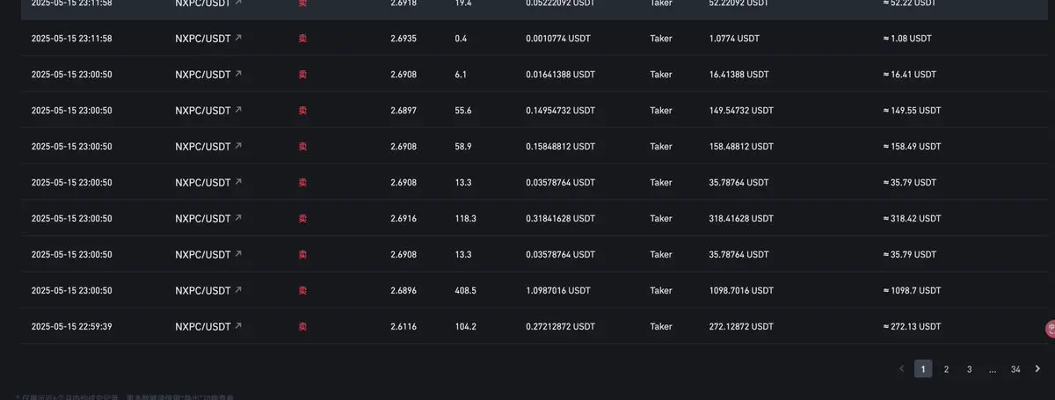Click the amount cell 6.1

coord(461,75)
